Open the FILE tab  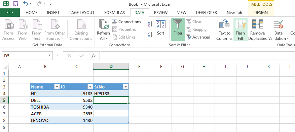(x=10, y=12)
